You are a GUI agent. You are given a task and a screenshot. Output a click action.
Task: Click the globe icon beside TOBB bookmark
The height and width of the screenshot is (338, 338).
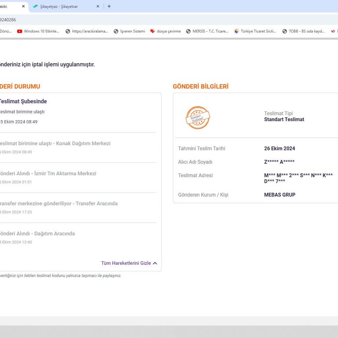[285, 31]
